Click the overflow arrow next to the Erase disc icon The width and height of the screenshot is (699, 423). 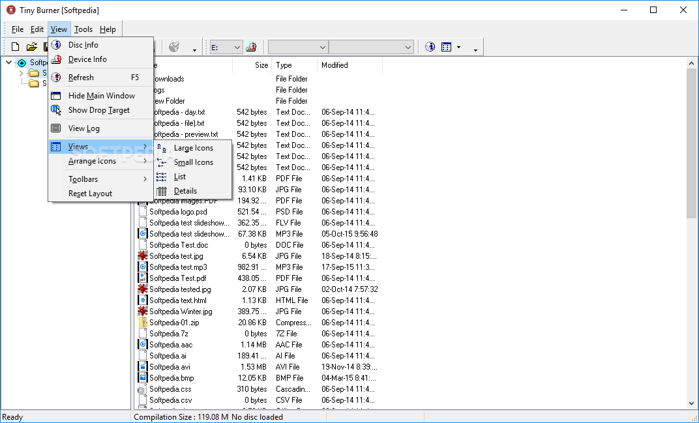[x=194, y=50]
